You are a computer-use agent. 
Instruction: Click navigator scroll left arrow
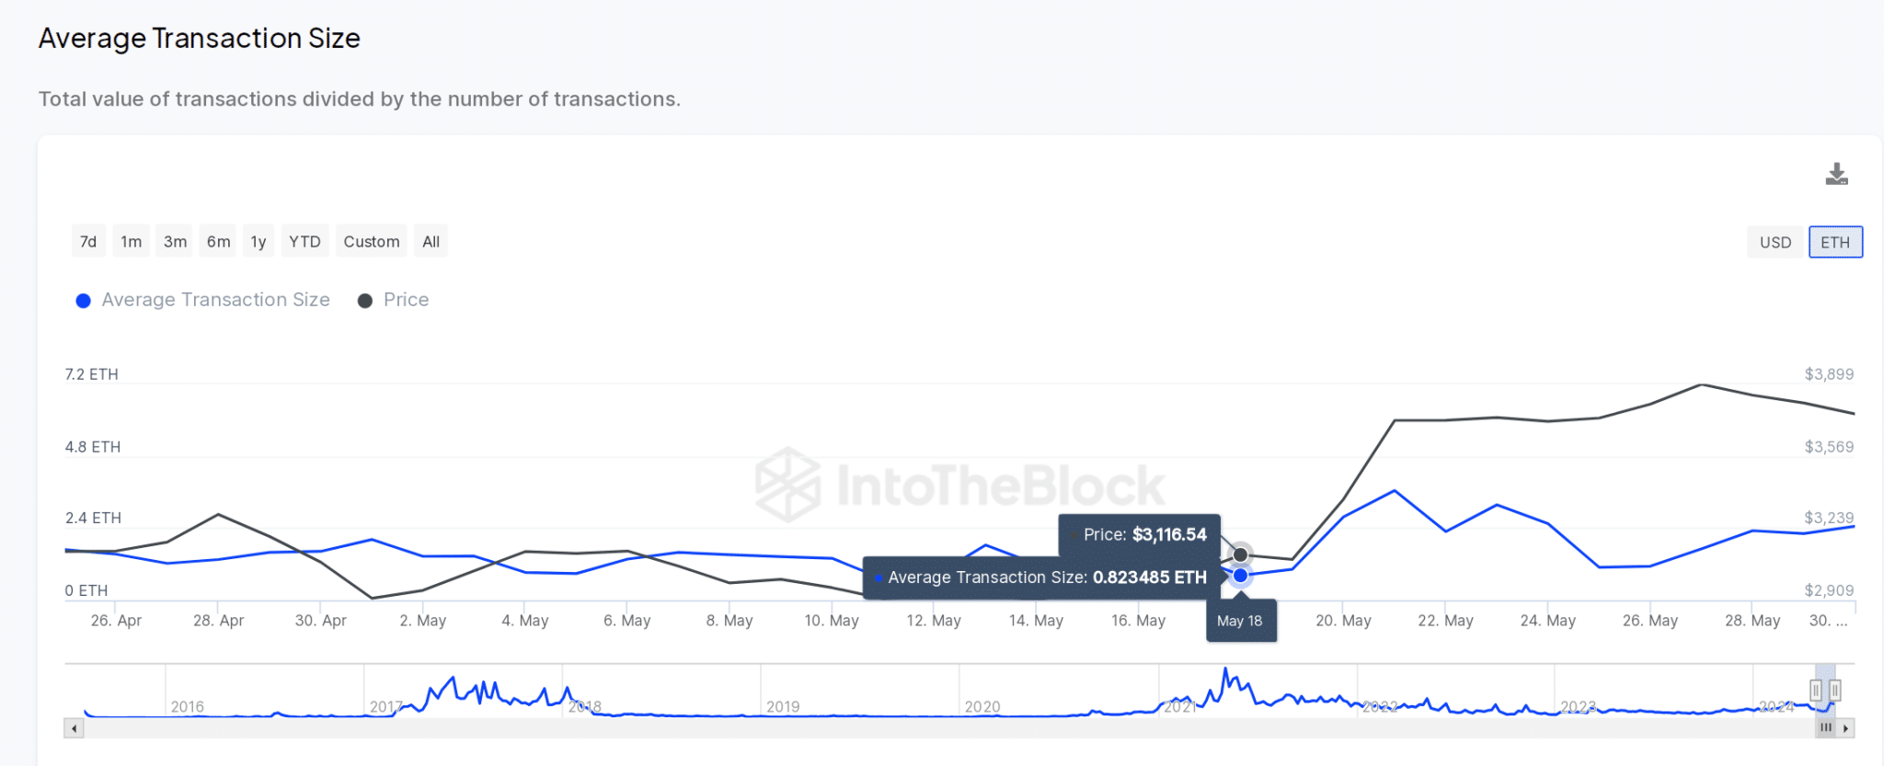point(74,728)
